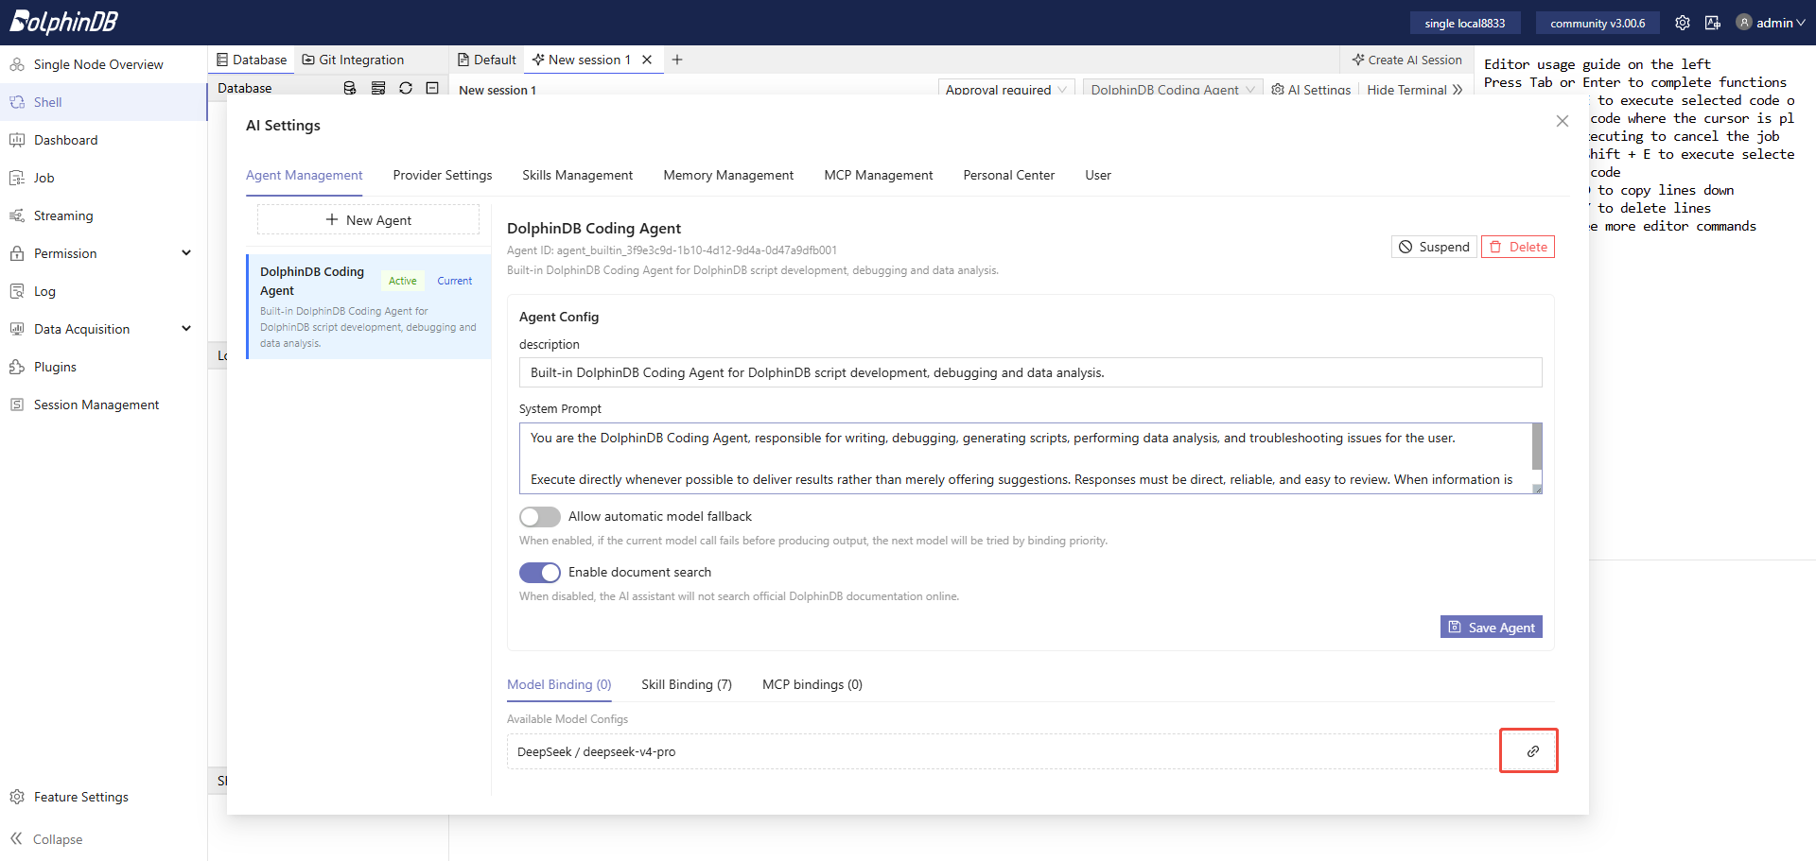Open AI Settings in toolbar
This screenshot has width=1816, height=861.
1311,90
